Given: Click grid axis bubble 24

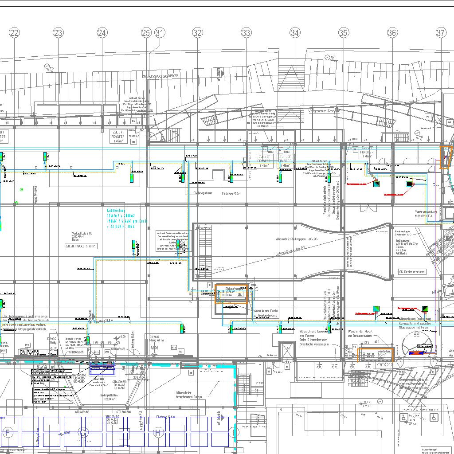Looking at the screenshot, I should tap(102, 33).
